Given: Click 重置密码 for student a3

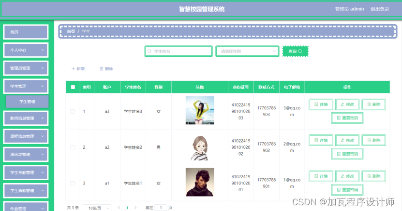Looking at the screenshot, I should pos(347,118).
